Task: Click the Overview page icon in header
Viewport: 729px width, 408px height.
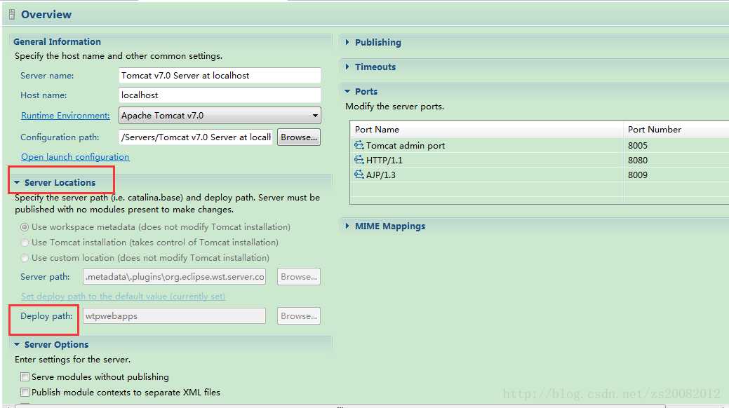Action: tap(12, 15)
